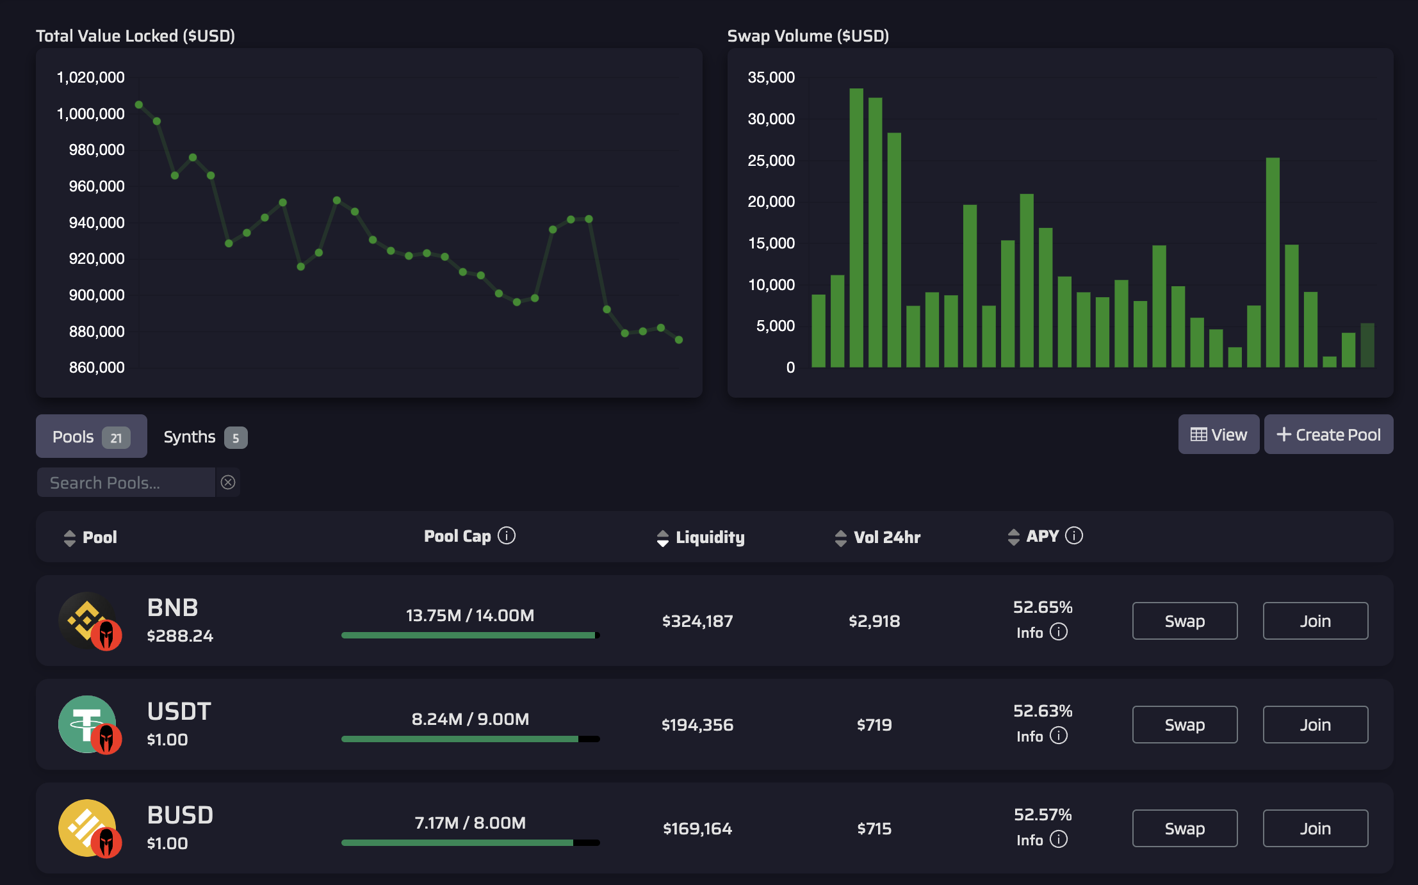The height and width of the screenshot is (885, 1418).
Task: Click the Total Value Locked chart title
Action: click(135, 36)
